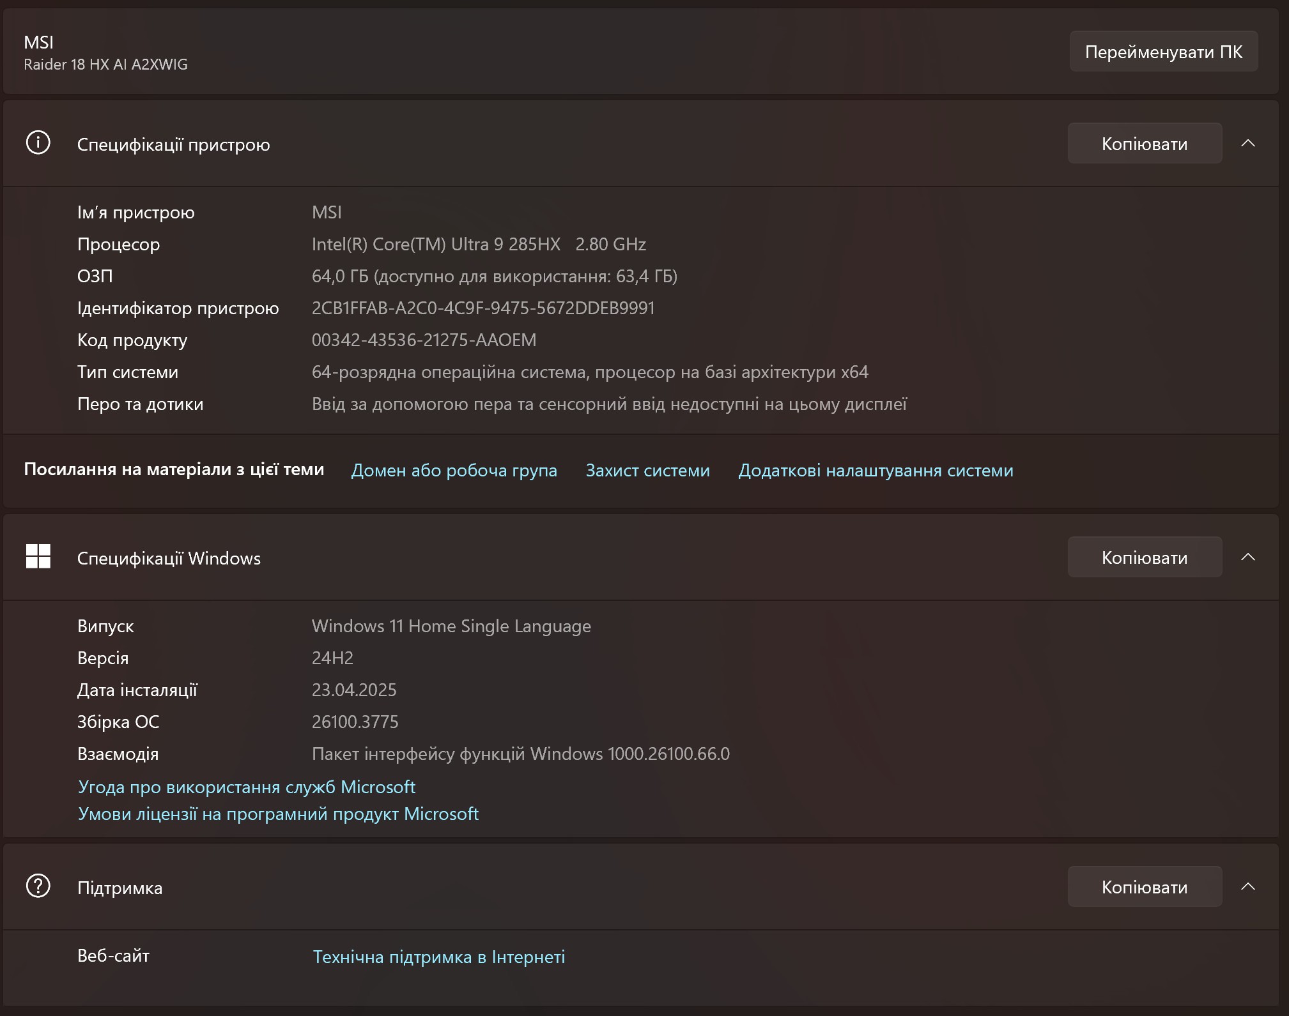Click the device identifier value text
1289x1016 pixels.
click(x=482, y=308)
